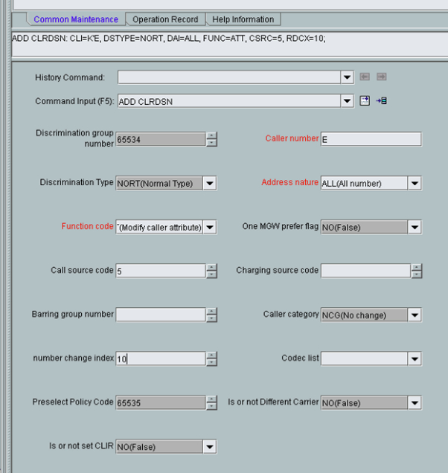The height and width of the screenshot is (473, 448).
Task: Increase the Preselect Policy Code value
Action: (x=211, y=399)
